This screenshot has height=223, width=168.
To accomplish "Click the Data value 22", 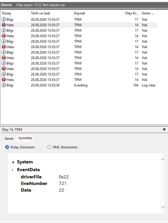I will (x=62, y=190).
